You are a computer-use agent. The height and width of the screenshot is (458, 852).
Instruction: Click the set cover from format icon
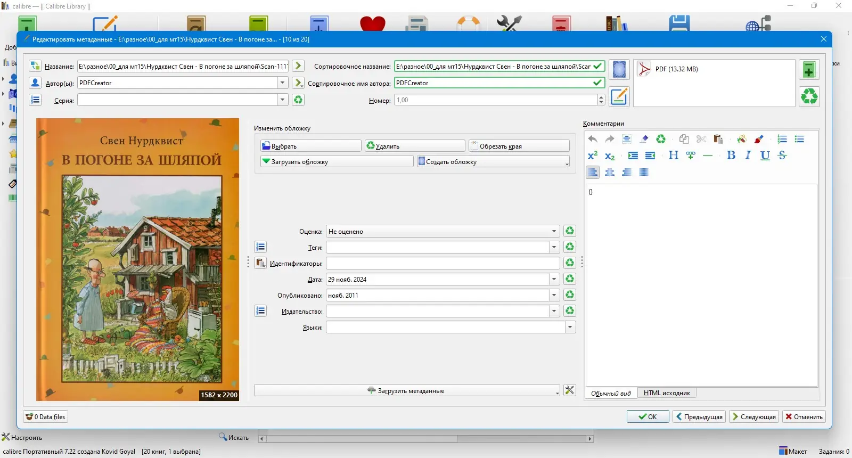619,70
